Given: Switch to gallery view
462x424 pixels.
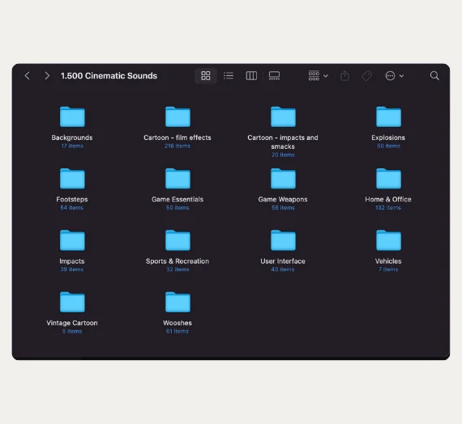Looking at the screenshot, I should pos(274,76).
